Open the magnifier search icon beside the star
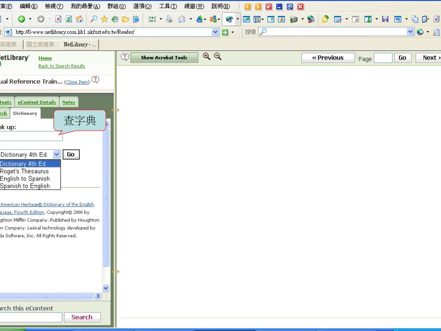Image resolution: width=441 pixels, height=331 pixels. click(93, 19)
